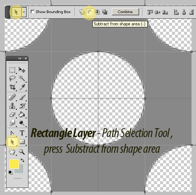Choose the Lasso tool
Image resolution: width=196 pixels, height=195 pixels.
[12, 78]
